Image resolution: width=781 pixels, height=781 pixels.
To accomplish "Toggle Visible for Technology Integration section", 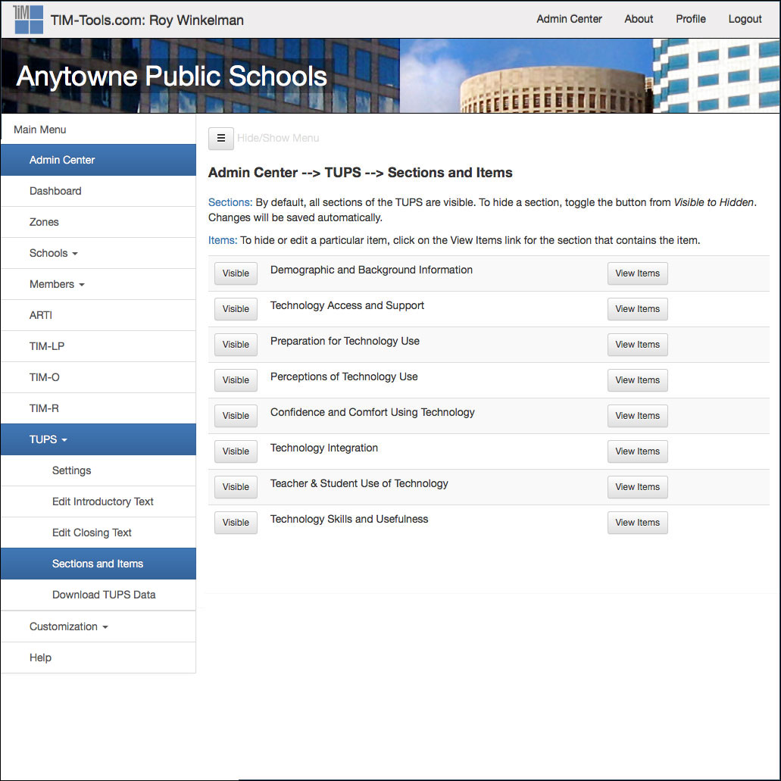I will [x=236, y=451].
